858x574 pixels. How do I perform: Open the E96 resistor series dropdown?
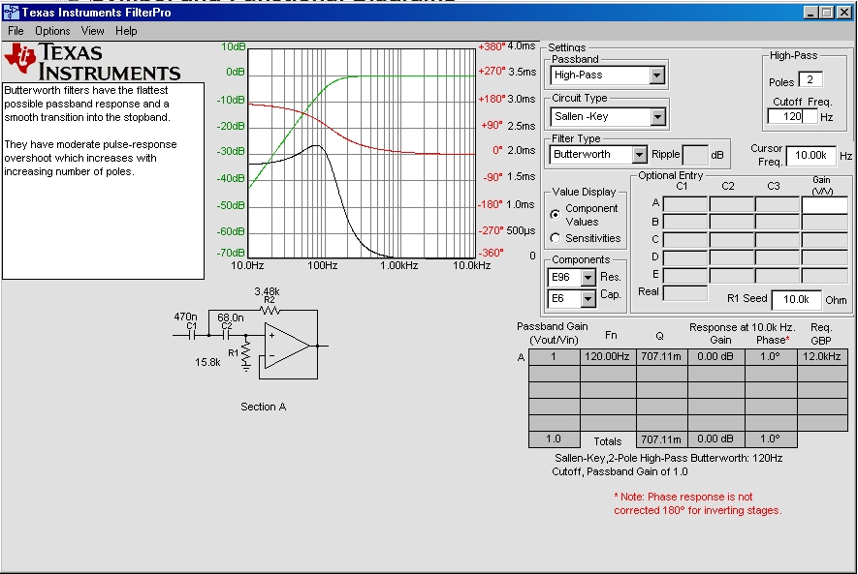[x=588, y=278]
